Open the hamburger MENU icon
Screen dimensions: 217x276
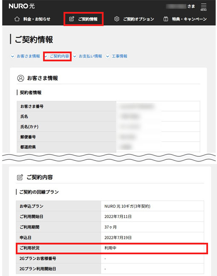click(203, 7)
